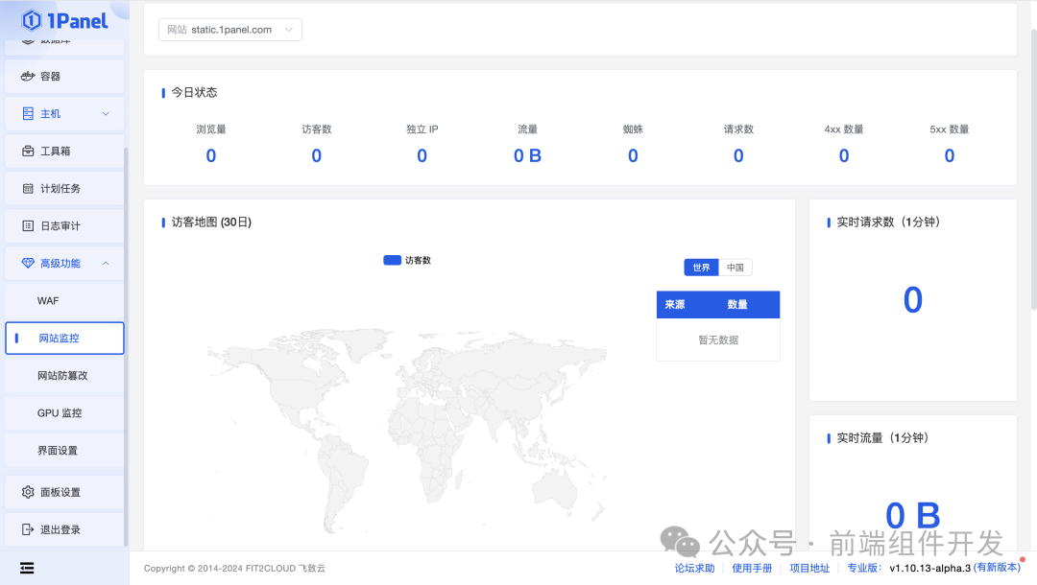The image size is (1037, 585).
Task: Click the 工具箱 (Toolbox) icon
Action: point(29,151)
